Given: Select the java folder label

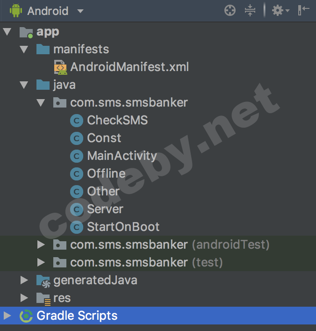Looking at the screenshot, I should (x=65, y=85).
